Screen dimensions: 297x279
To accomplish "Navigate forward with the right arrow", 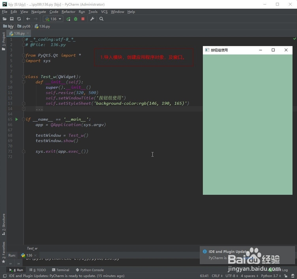I will point(35,19).
